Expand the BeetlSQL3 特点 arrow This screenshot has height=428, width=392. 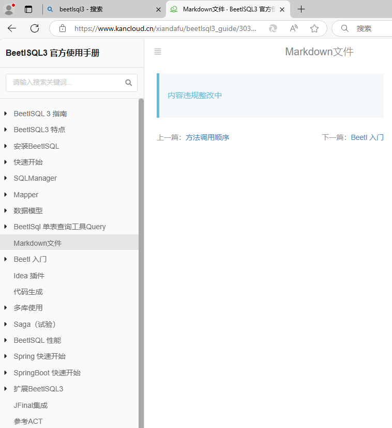point(6,130)
